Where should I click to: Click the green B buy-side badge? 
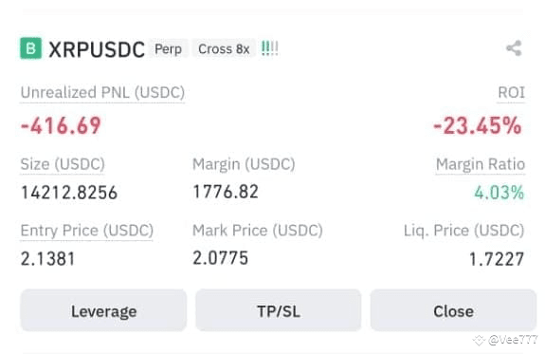(31, 48)
